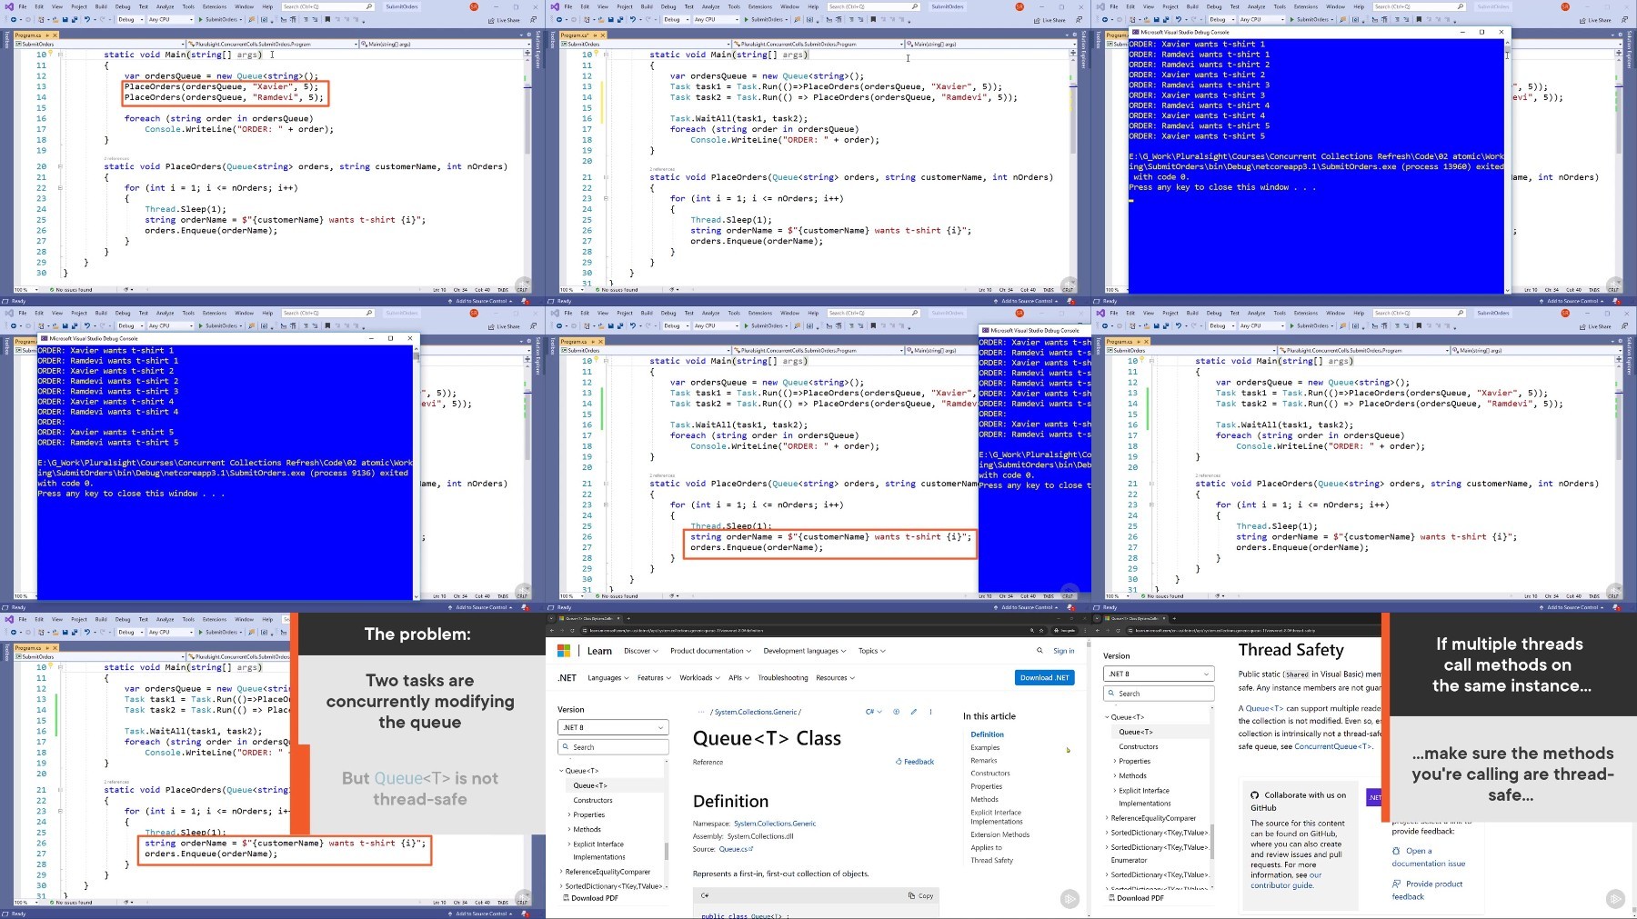Click Open a documentation issue link

1429,857
